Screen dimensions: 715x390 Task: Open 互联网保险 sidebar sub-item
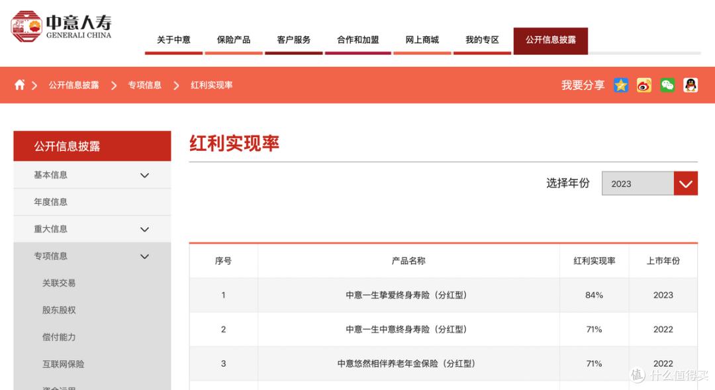pos(64,364)
